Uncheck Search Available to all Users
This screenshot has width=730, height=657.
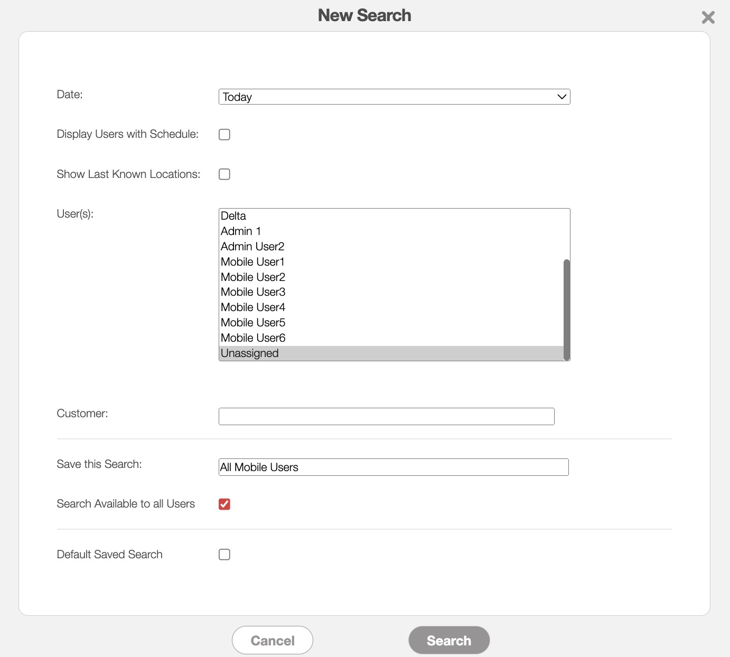pos(224,504)
